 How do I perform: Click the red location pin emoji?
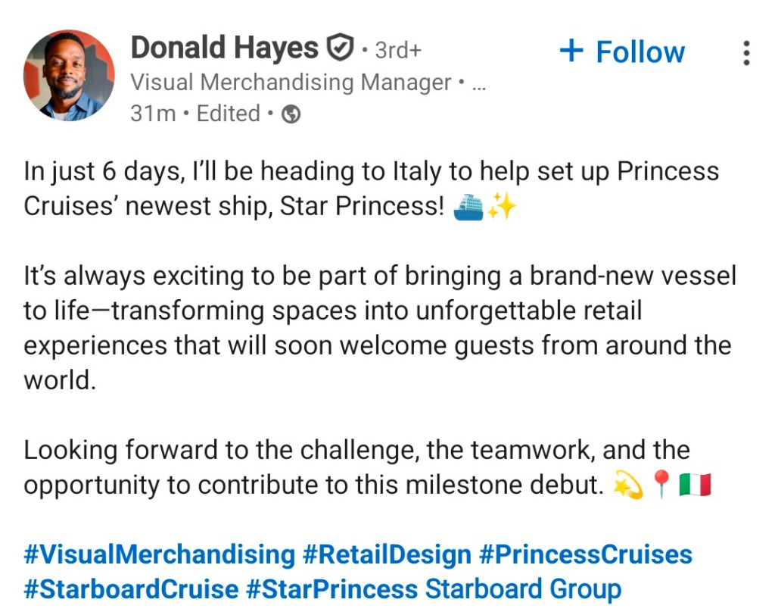662,485
